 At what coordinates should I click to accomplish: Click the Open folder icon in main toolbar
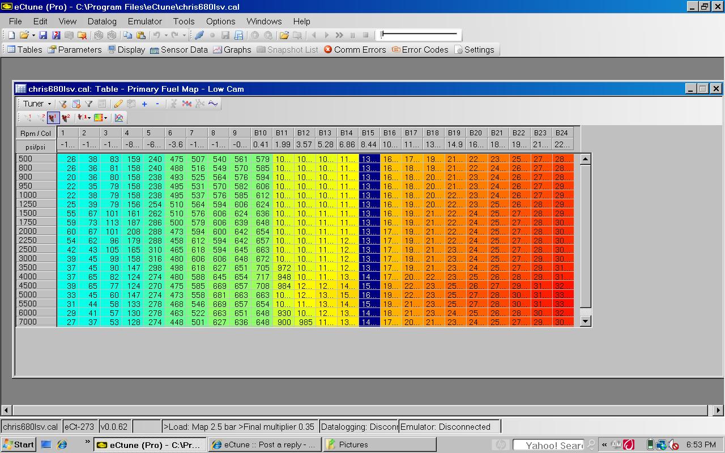pos(24,35)
